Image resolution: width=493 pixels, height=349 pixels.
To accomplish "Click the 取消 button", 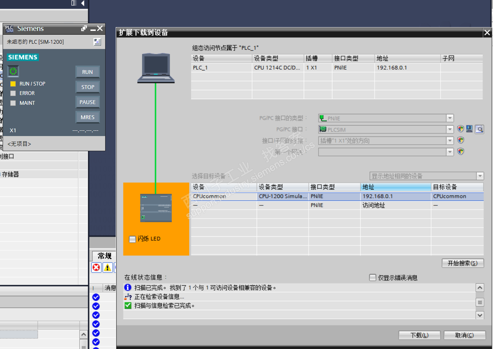I will [x=464, y=335].
